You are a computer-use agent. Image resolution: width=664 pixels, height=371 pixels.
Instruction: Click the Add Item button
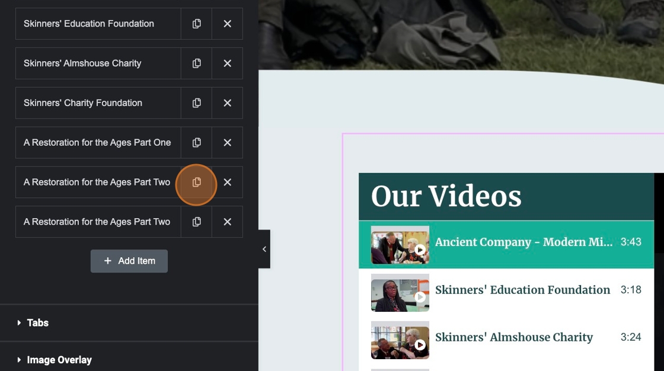pos(129,261)
